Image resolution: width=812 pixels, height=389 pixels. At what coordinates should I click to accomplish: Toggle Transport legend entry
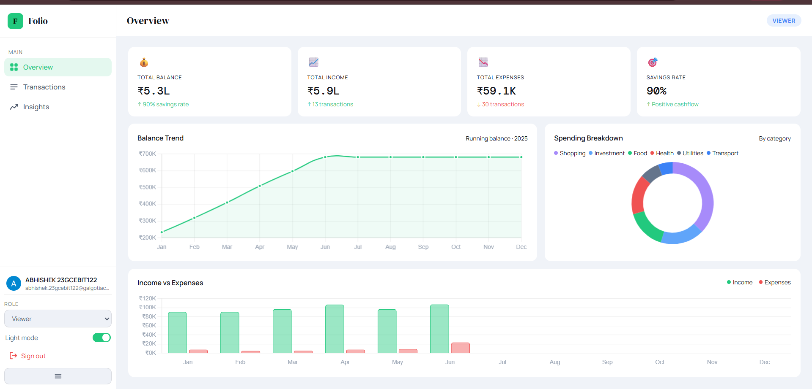722,153
